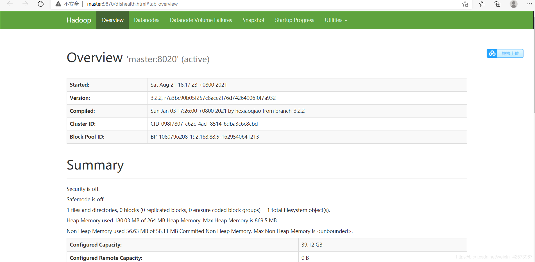
Task: Click the Cluster ID value 'CID-098f7807-...'
Action: (204, 124)
